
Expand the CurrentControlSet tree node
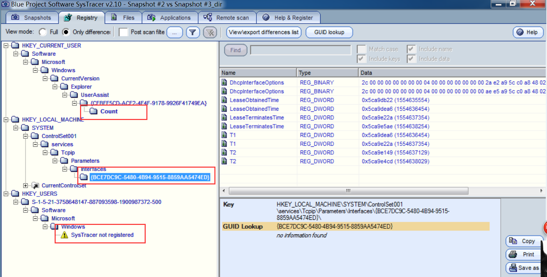tap(25, 185)
